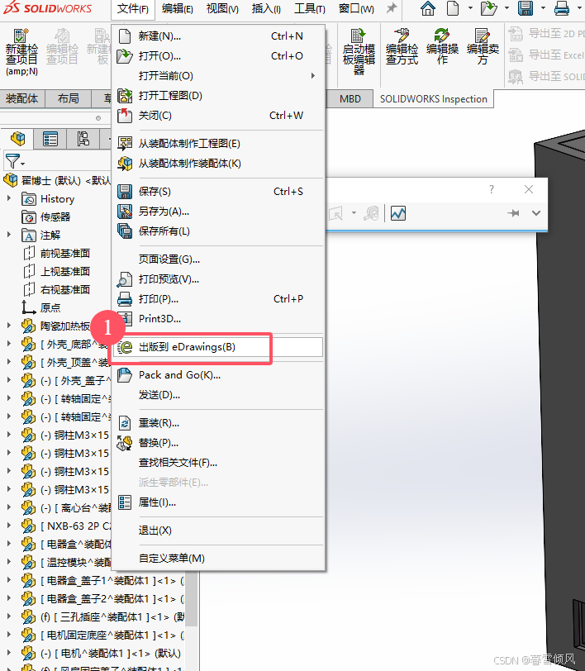This screenshot has height=671, width=585.
Task: Expand the NXB-63 2P component node
Action: click(x=9, y=526)
